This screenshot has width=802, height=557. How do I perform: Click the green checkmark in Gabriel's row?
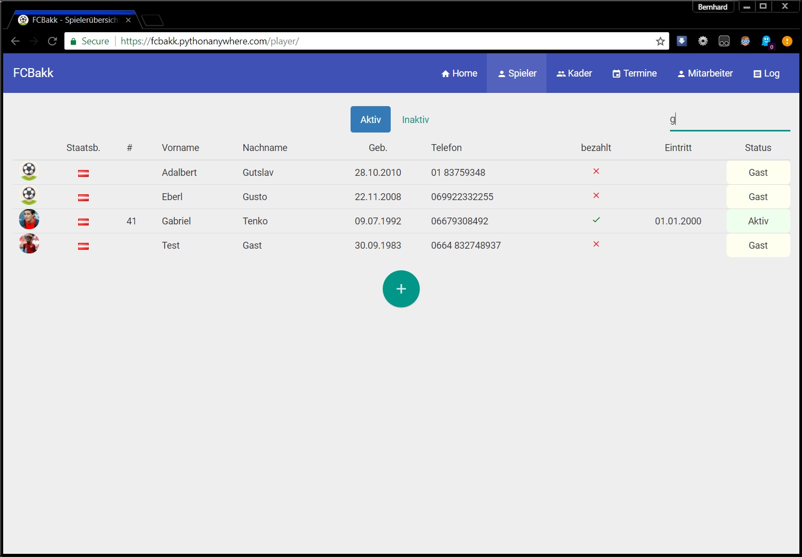[x=596, y=220]
